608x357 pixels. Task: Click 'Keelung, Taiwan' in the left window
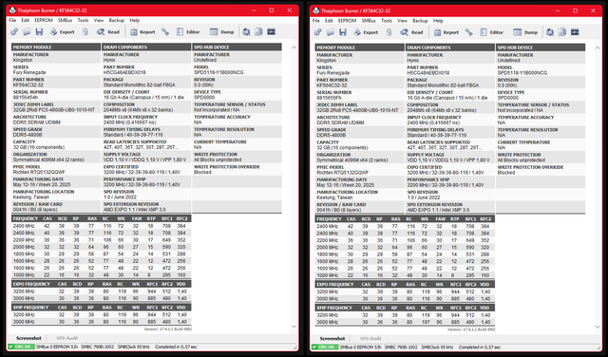31,197
